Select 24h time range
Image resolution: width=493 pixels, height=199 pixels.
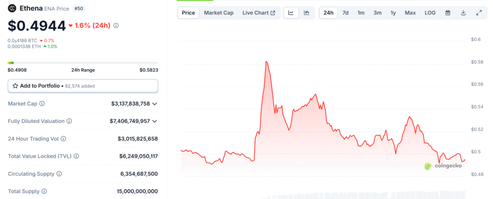(328, 13)
